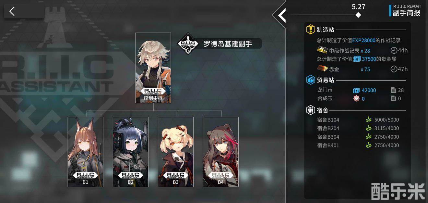Select the 罗德岛基建副手 title label

pos(228,44)
